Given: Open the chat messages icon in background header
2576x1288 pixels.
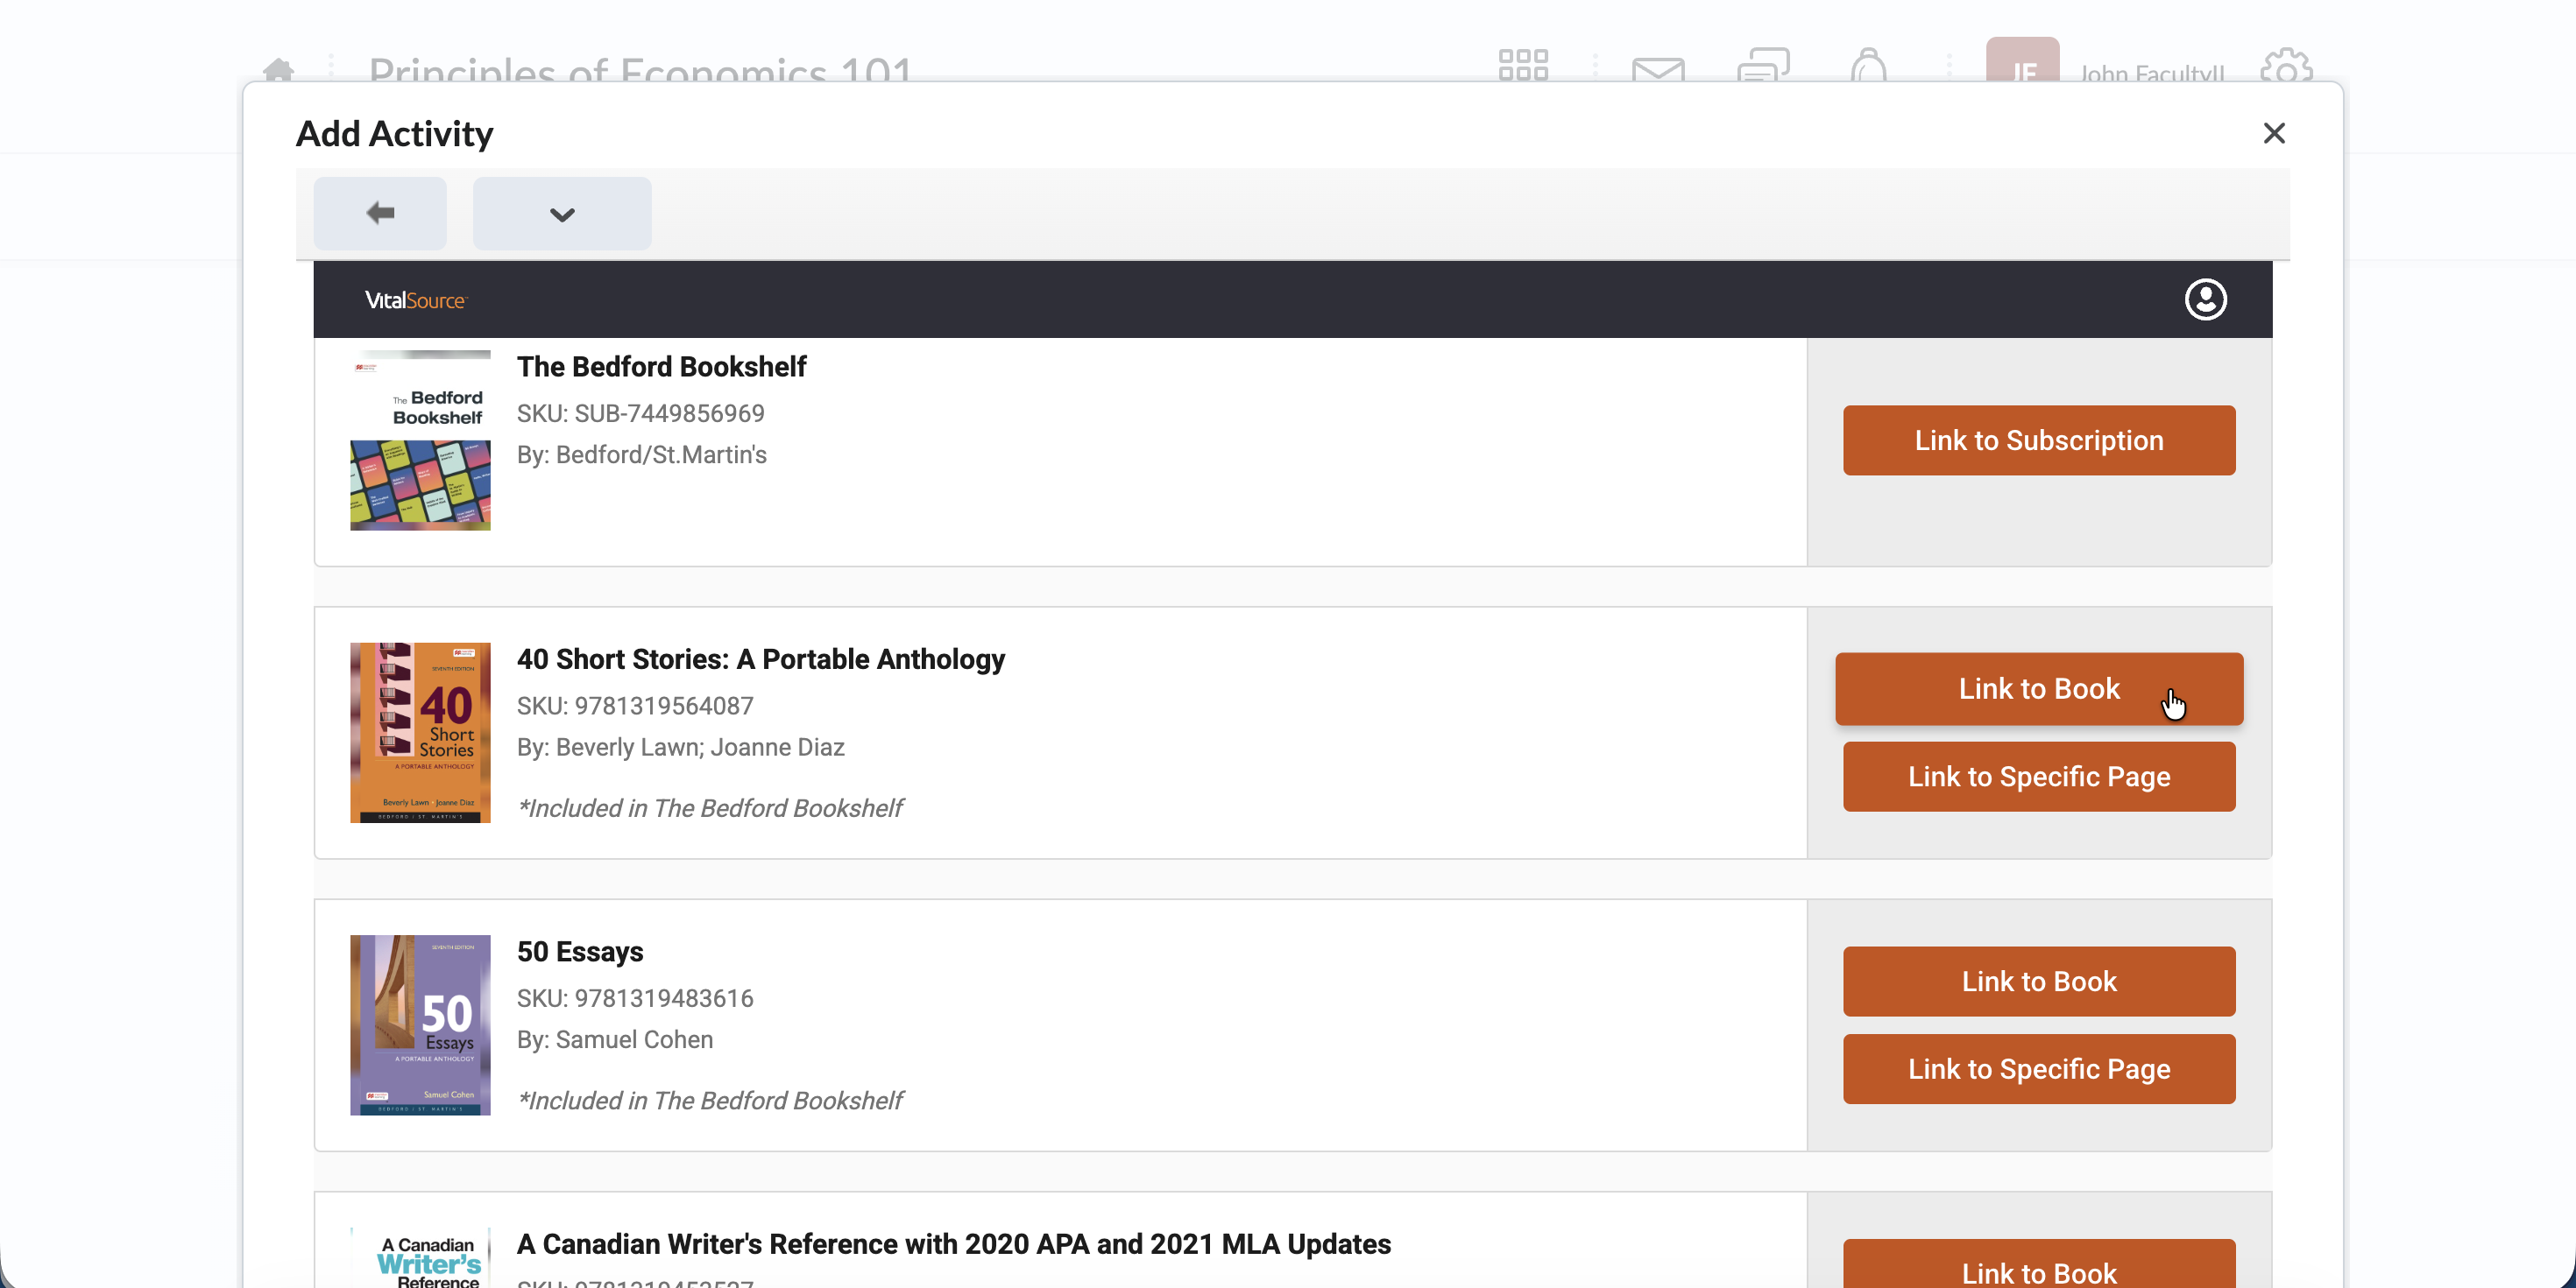Looking at the screenshot, I should coord(1763,65).
